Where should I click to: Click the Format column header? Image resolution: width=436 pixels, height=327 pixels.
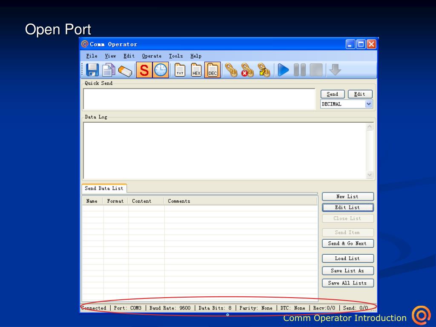point(115,201)
